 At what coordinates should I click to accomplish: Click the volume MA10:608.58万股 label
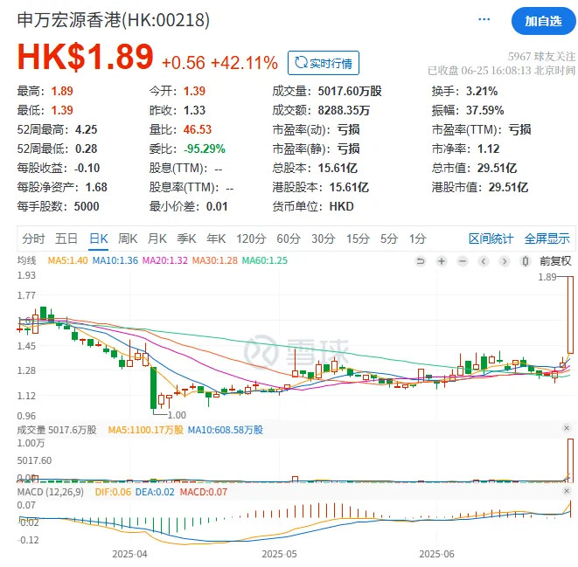point(226,430)
